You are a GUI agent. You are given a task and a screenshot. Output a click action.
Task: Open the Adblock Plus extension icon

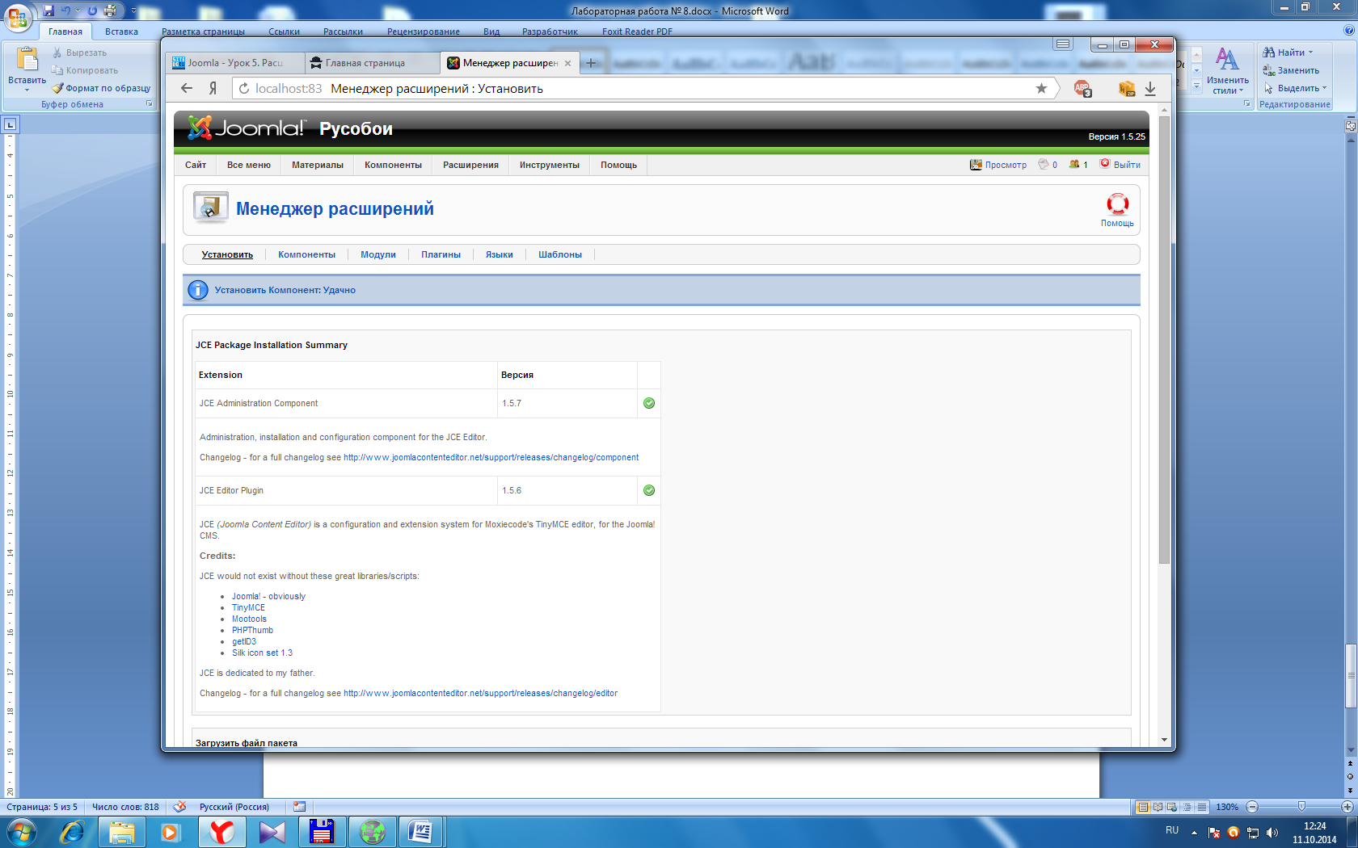click(x=1082, y=88)
